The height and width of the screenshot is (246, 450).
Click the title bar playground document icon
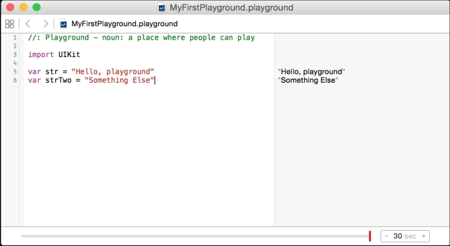pyautogui.click(x=161, y=8)
